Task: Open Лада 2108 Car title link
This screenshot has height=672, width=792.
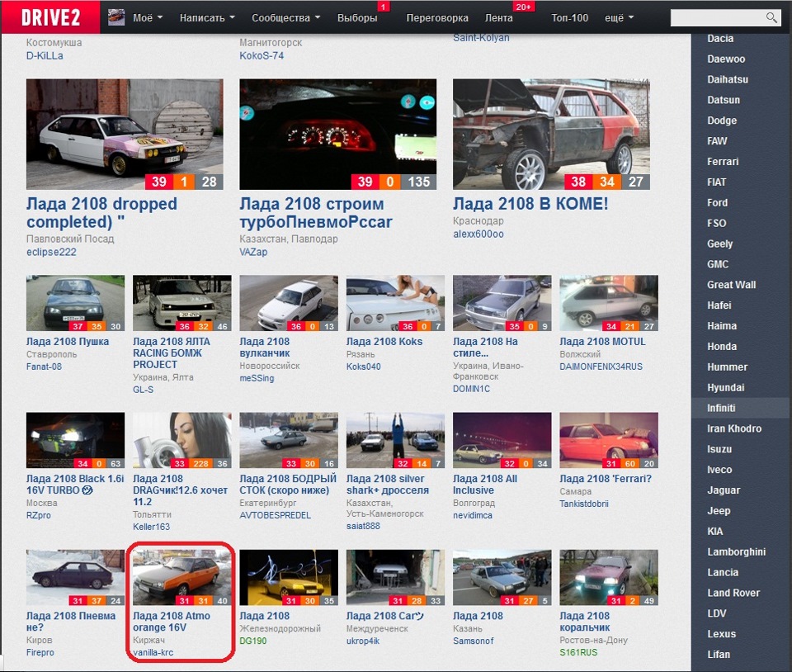Action: click(385, 616)
